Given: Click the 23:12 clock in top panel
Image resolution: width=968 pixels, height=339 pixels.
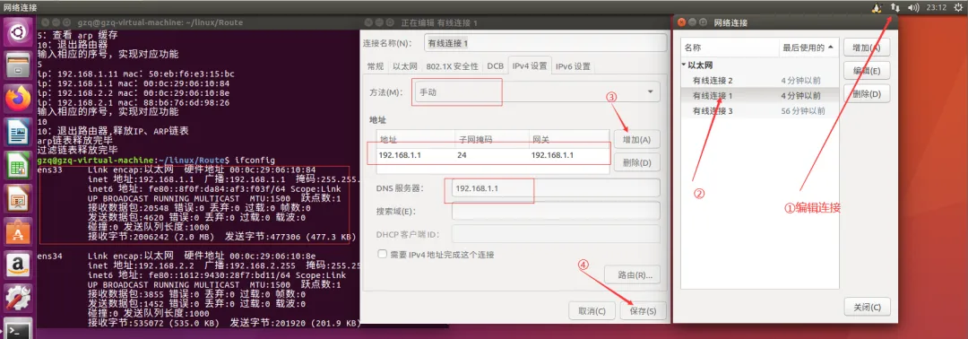Looking at the screenshot, I should pyautogui.click(x=936, y=7).
